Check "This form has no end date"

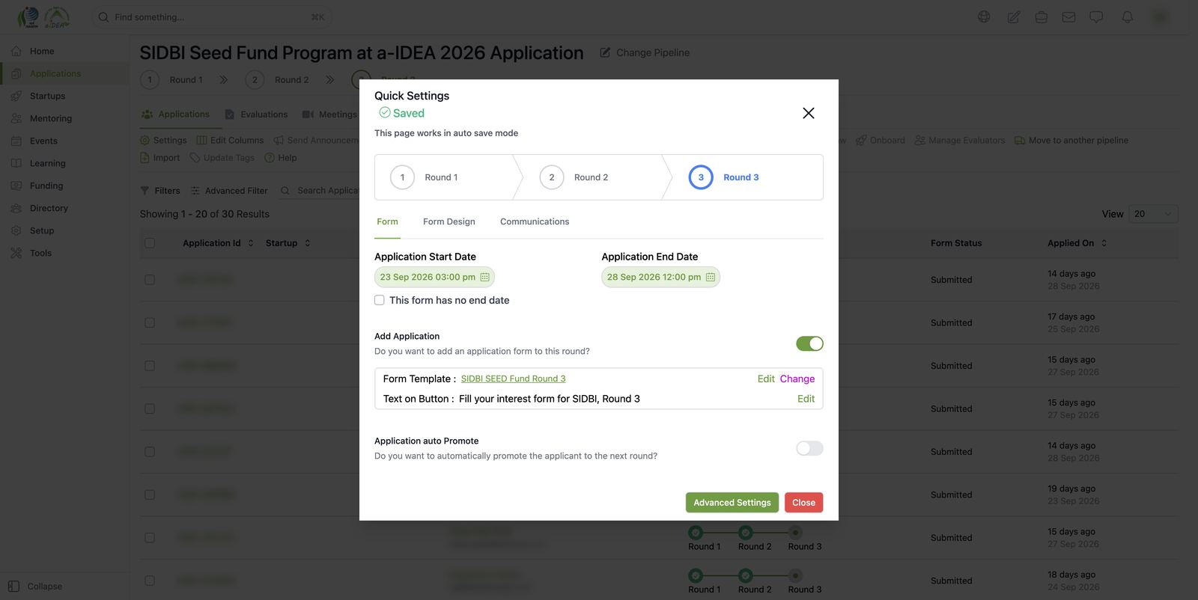tap(380, 300)
